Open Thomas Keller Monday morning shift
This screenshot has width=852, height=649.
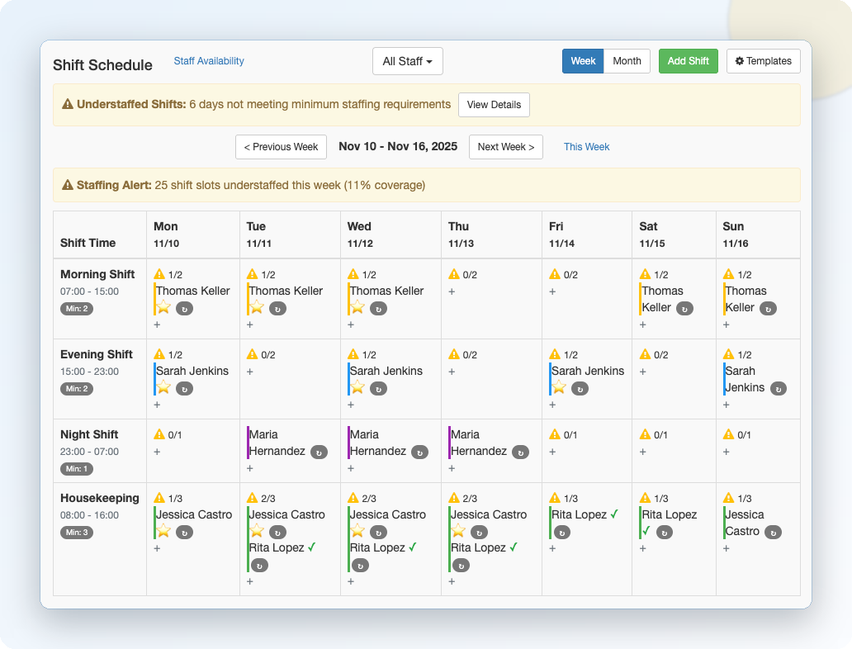193,291
